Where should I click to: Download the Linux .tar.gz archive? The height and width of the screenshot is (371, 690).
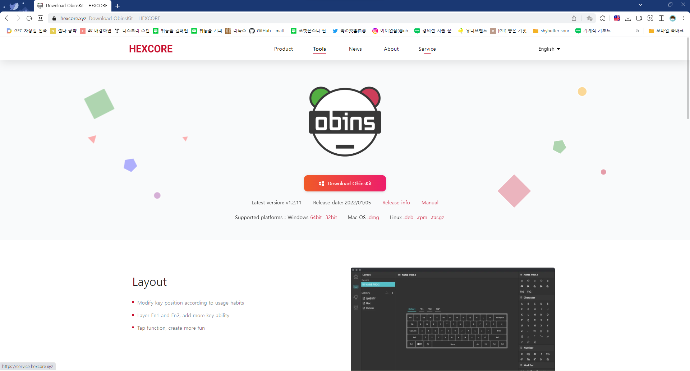click(438, 217)
